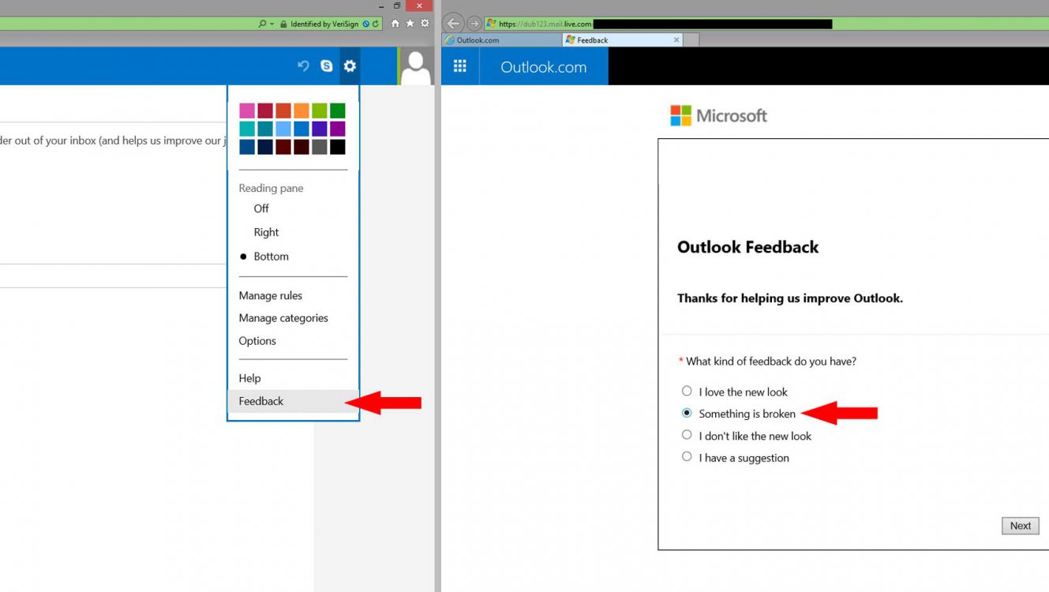Click the Outlook.com header link
Viewport: 1049px width, 592px height.
point(544,67)
